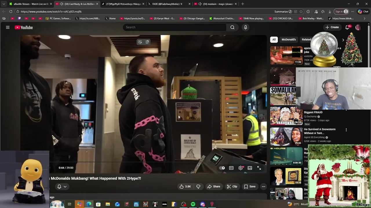Open a new browser tab
Screen dimensions: 371x208
point(243,4)
